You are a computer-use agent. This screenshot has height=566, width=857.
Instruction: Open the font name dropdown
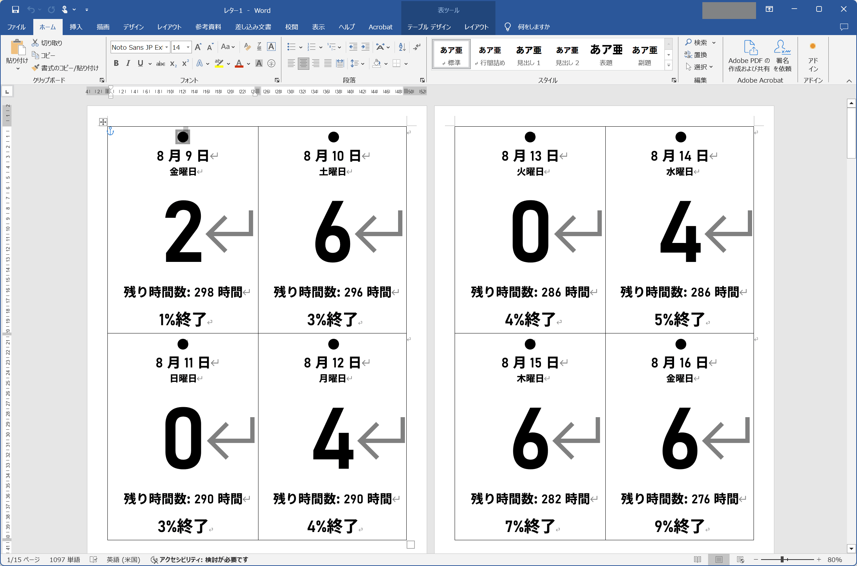(166, 47)
